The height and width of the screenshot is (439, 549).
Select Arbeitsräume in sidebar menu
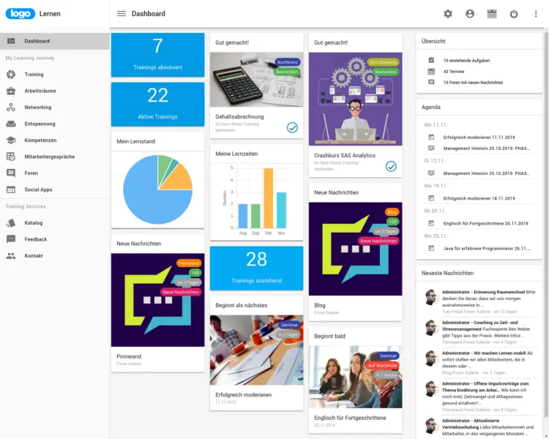coord(40,91)
